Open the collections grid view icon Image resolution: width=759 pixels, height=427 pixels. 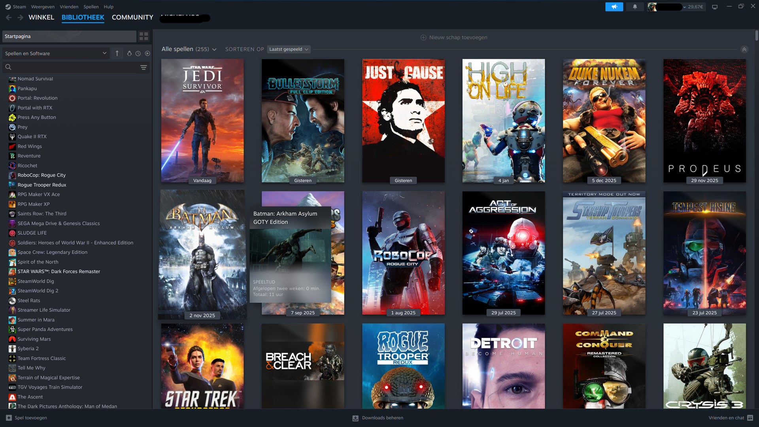[x=143, y=36]
